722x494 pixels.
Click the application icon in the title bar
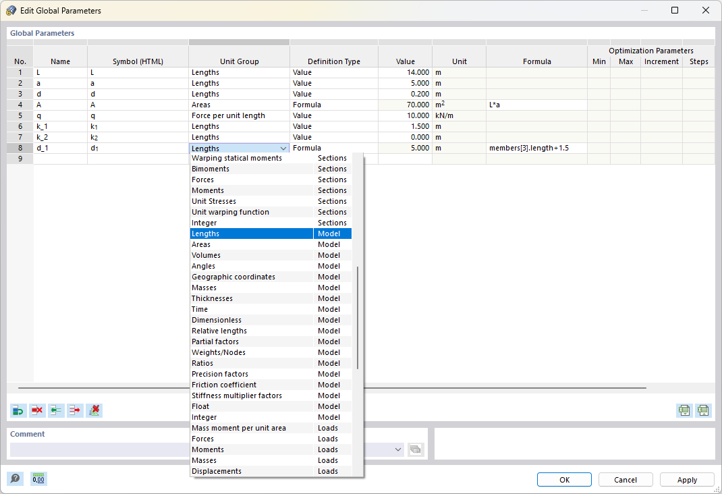pyautogui.click(x=11, y=11)
